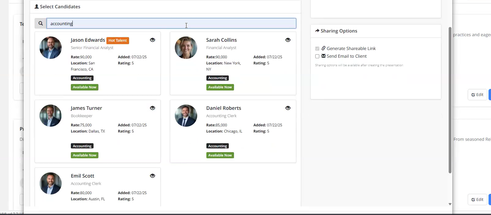Preview Jason Edwards via eye icon

[152, 40]
